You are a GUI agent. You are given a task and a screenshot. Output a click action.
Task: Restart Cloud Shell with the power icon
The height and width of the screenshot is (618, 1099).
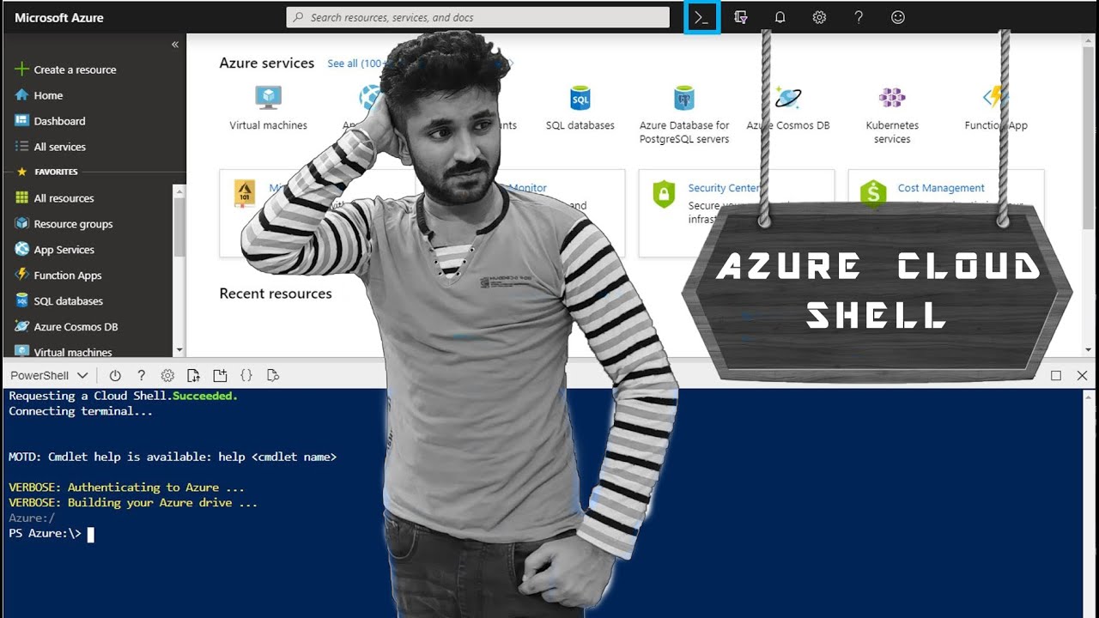tap(115, 375)
